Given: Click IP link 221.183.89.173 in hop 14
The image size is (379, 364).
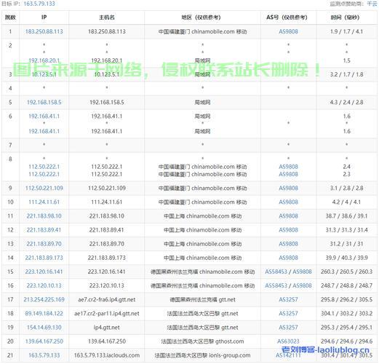Looking at the screenshot, I should click(44, 258).
